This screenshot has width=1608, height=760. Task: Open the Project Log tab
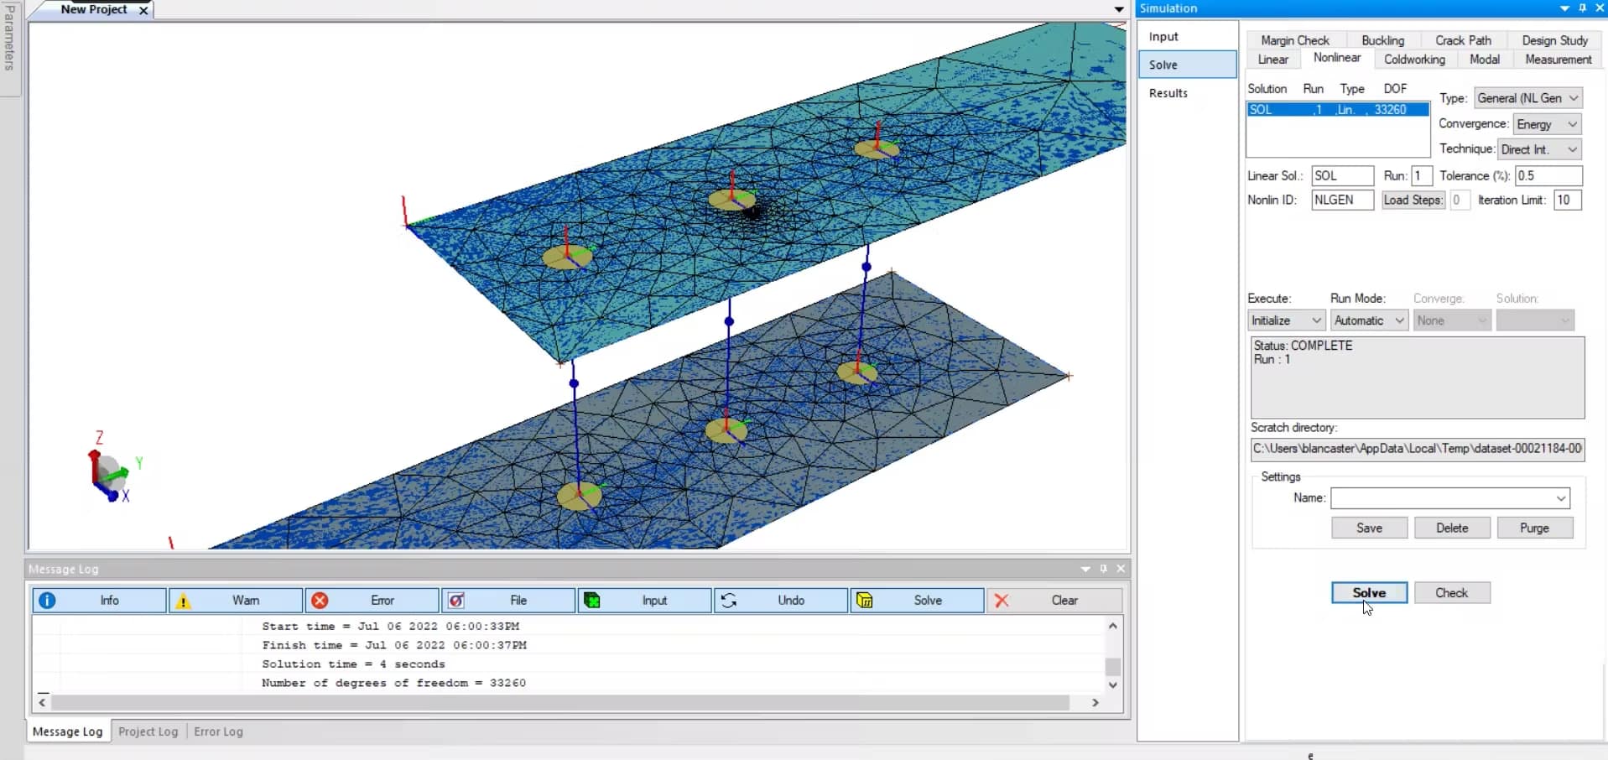[148, 731]
